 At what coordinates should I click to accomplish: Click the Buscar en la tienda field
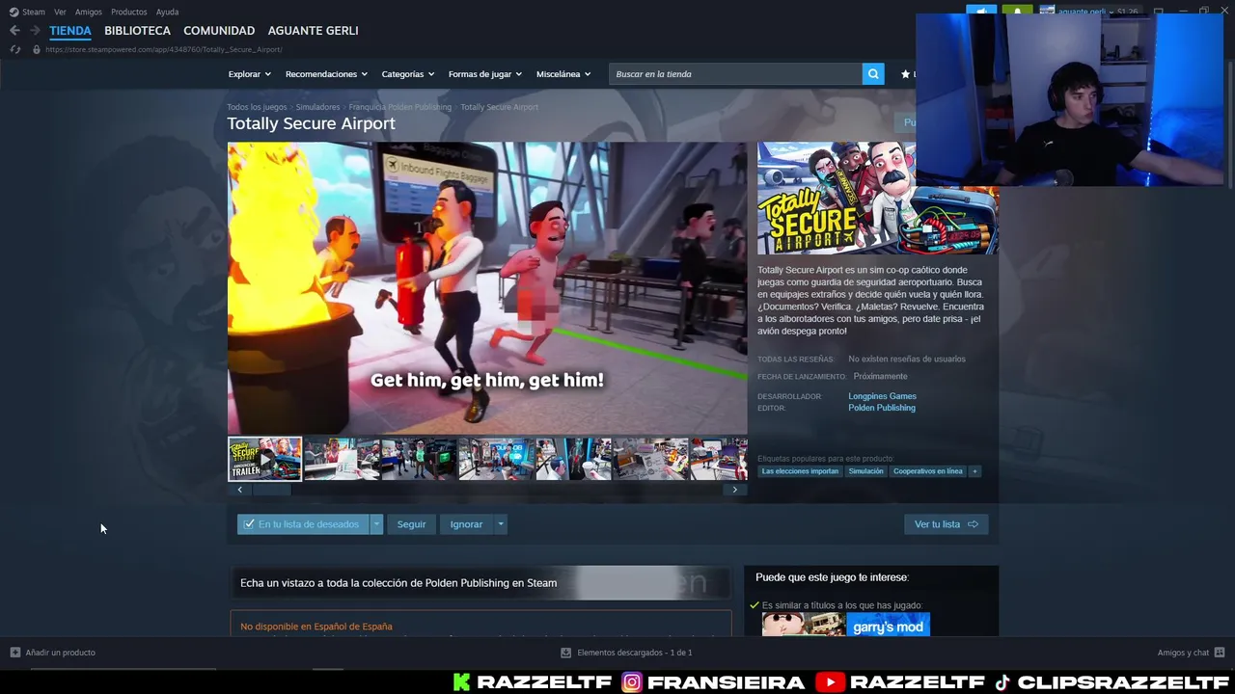click(x=735, y=74)
